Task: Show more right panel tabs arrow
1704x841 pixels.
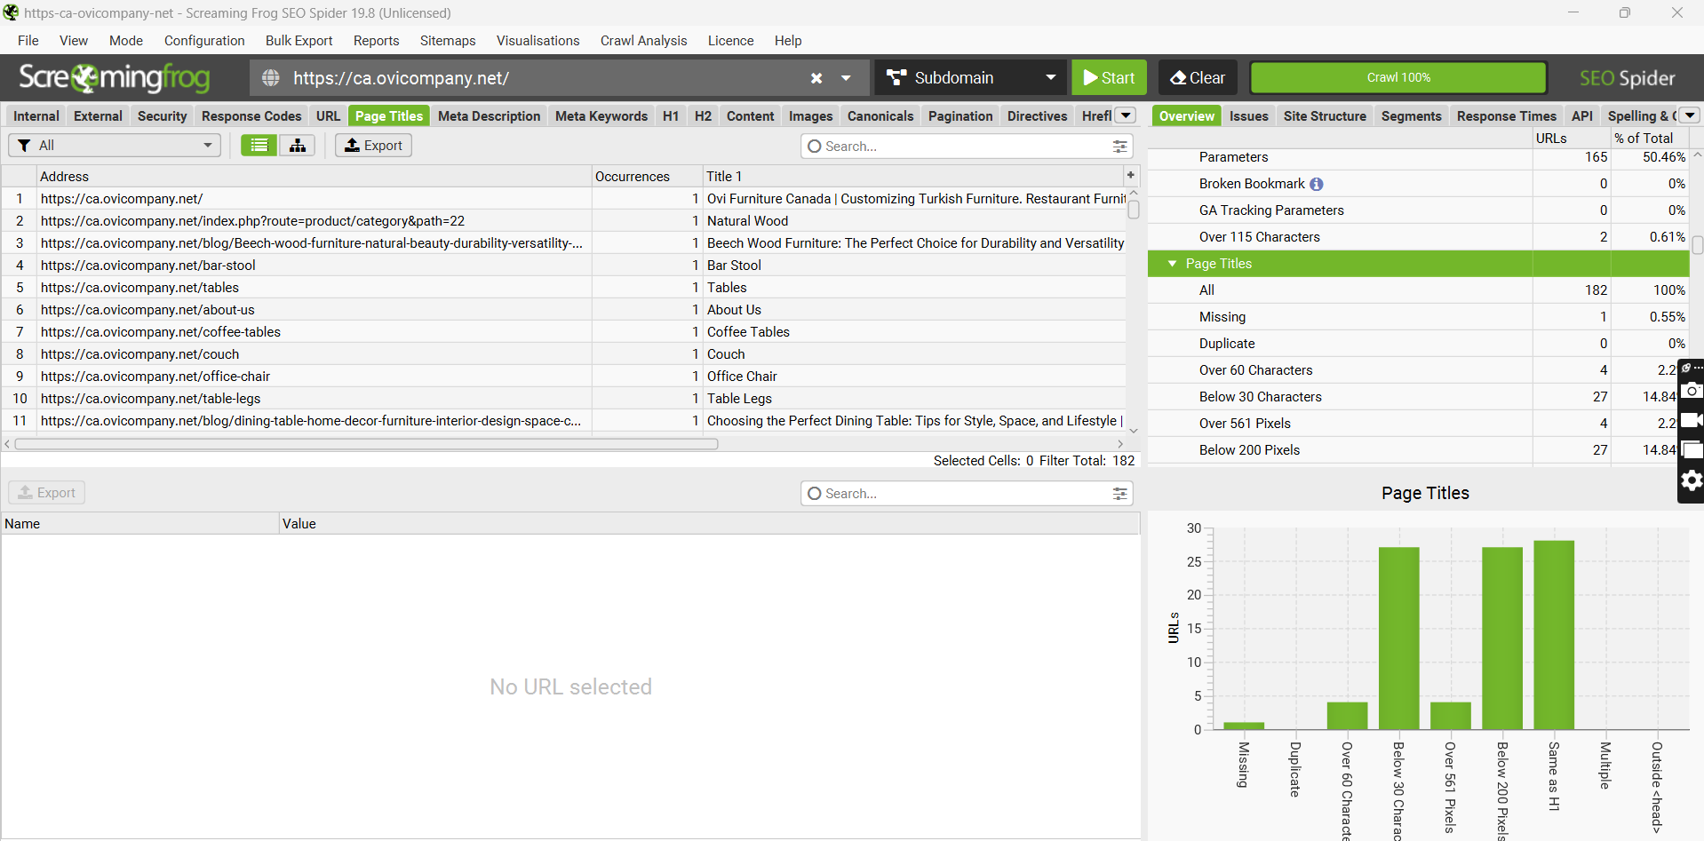Action: pyautogui.click(x=1690, y=115)
